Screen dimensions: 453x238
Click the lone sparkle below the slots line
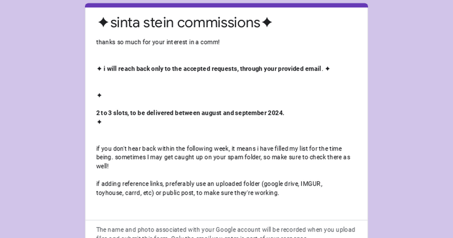pyautogui.click(x=99, y=122)
